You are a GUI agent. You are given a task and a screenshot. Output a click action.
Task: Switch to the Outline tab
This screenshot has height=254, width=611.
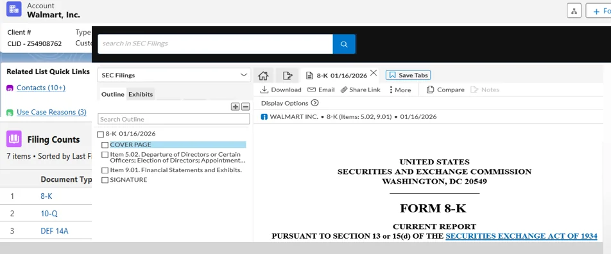tap(112, 94)
